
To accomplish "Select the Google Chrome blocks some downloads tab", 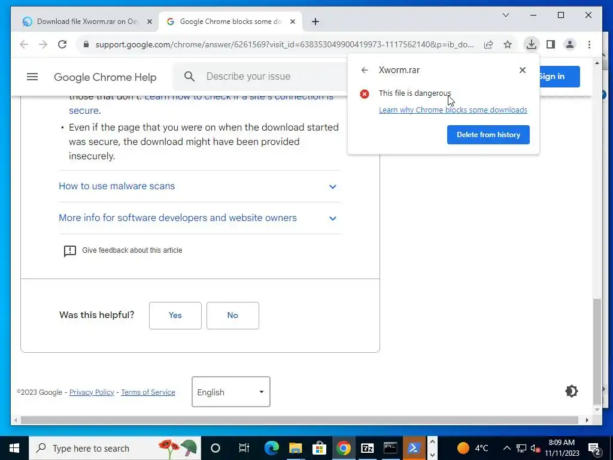I will pyautogui.click(x=230, y=22).
